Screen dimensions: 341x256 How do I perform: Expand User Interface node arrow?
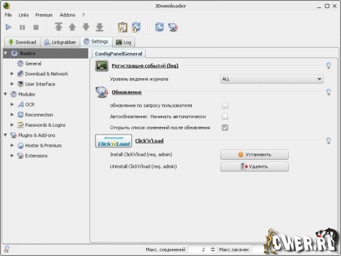[x=12, y=84]
